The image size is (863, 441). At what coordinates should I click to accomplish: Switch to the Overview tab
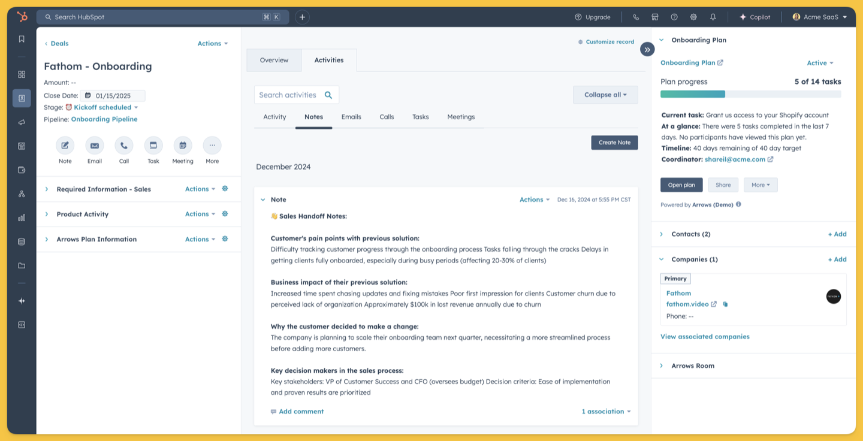[x=274, y=60]
